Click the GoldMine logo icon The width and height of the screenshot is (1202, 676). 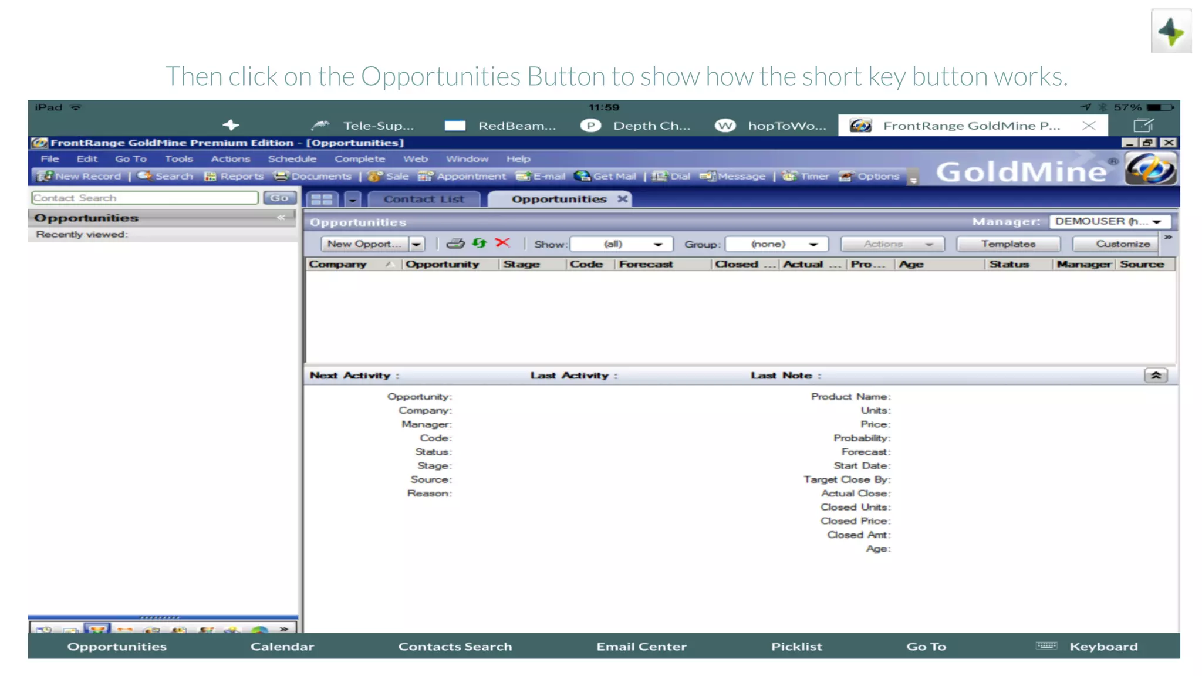(x=1150, y=169)
